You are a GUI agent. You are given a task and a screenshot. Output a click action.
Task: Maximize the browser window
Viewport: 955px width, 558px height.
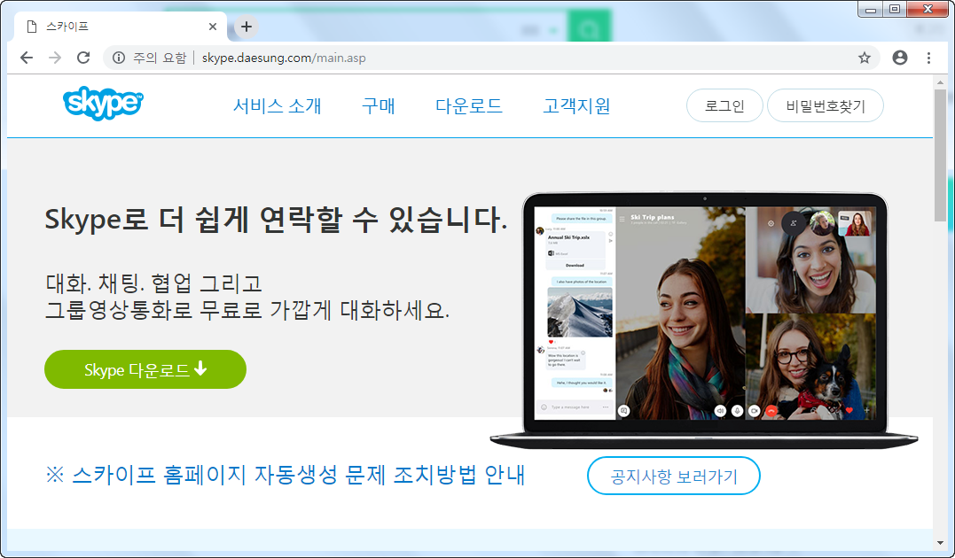894,9
